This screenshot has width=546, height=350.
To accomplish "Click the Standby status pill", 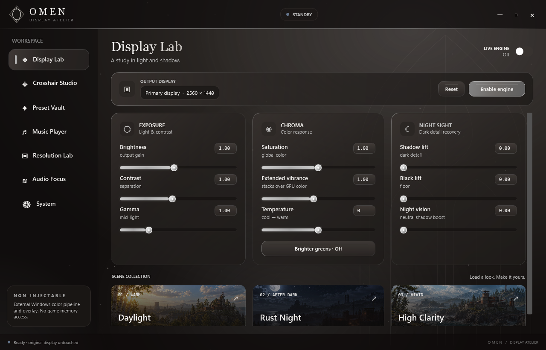I will click(x=299, y=15).
